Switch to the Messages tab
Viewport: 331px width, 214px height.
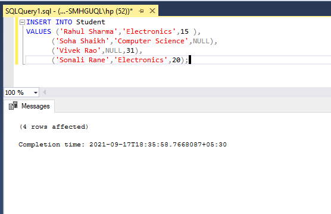[29, 106]
